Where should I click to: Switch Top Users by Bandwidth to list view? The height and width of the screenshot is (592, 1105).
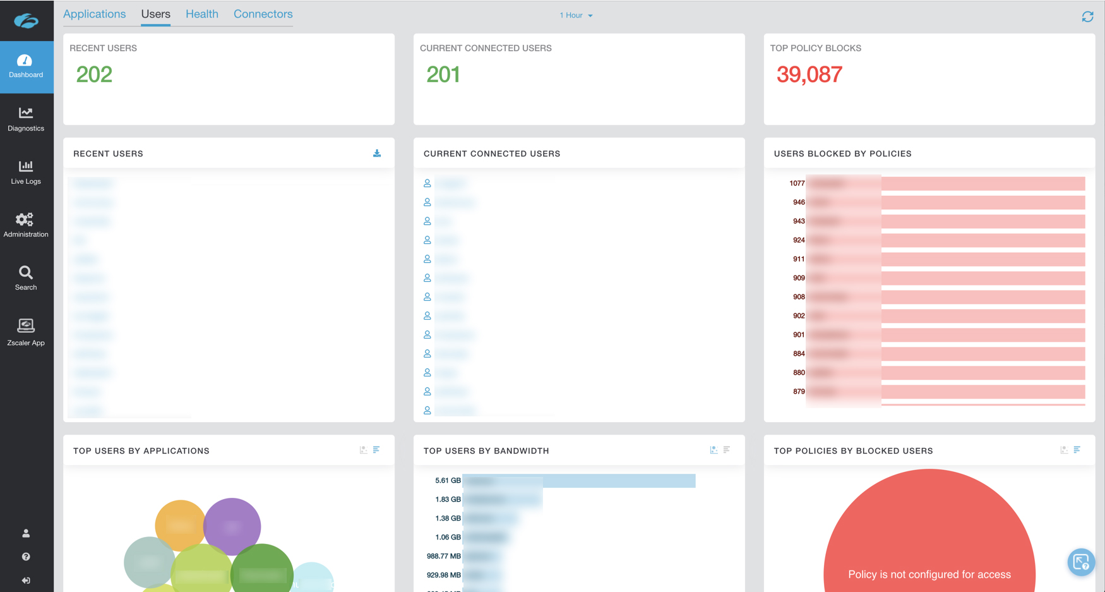pos(727,450)
